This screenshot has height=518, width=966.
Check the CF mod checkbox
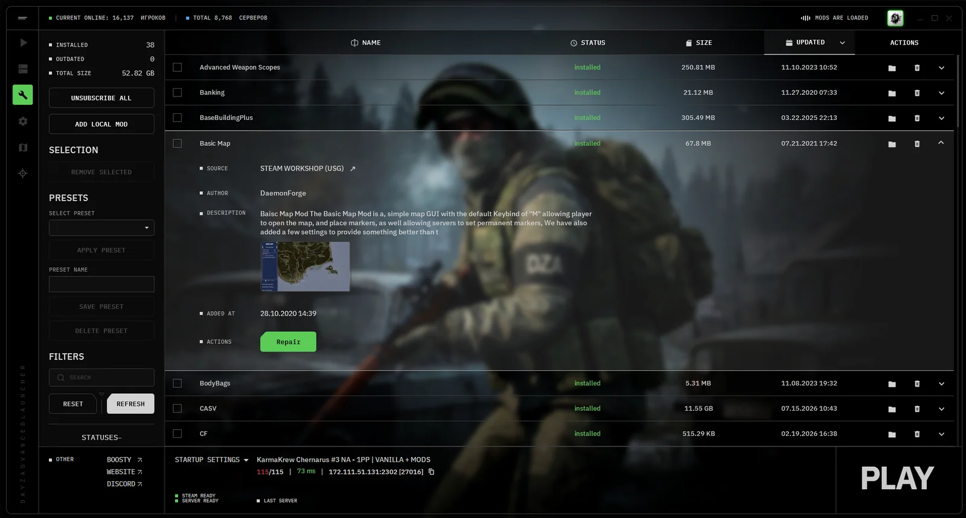[178, 434]
